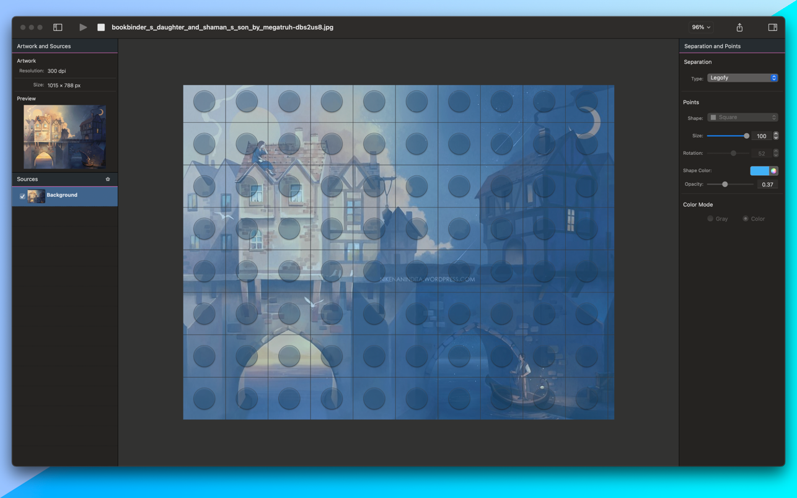
Task: Toggle the left sidebar panel icon
Action: click(x=58, y=27)
